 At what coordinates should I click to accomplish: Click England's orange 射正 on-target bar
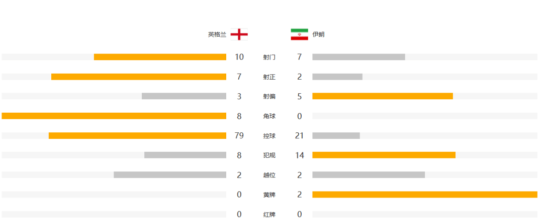[x=139, y=77]
